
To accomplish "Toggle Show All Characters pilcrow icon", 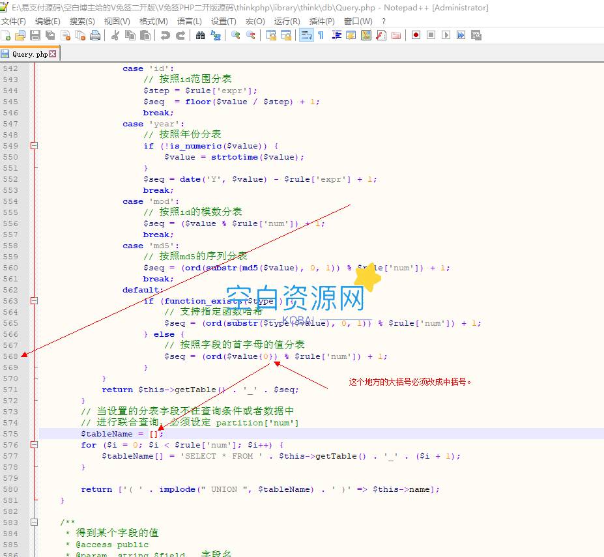I will pos(320,35).
